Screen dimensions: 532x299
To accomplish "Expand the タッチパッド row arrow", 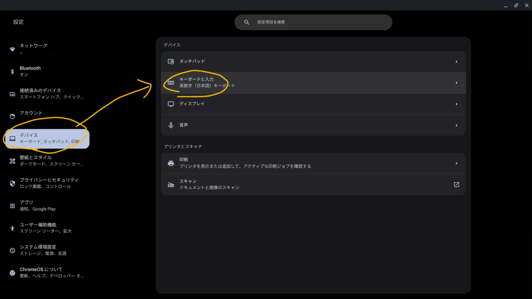I will [456, 62].
